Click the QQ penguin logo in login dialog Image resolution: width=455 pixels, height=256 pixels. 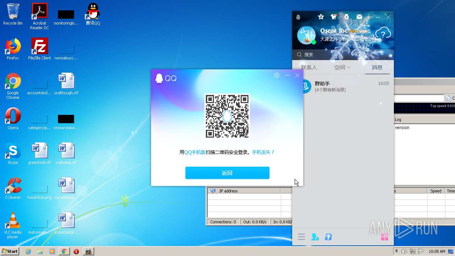click(x=159, y=78)
